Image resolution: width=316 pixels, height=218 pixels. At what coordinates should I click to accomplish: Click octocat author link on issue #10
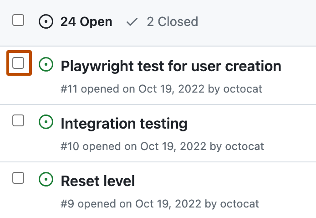(245, 146)
